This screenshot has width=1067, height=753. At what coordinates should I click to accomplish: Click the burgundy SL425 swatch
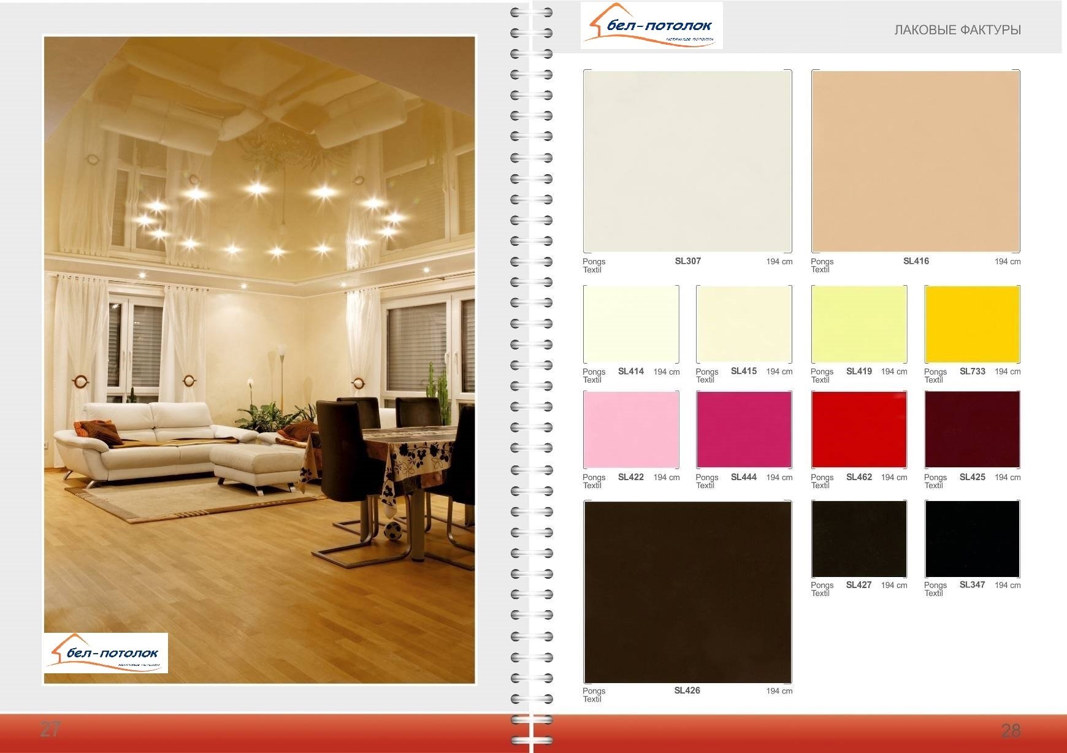972,430
